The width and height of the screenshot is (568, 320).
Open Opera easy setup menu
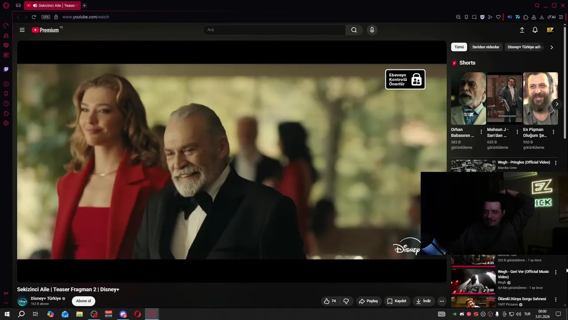click(x=561, y=17)
